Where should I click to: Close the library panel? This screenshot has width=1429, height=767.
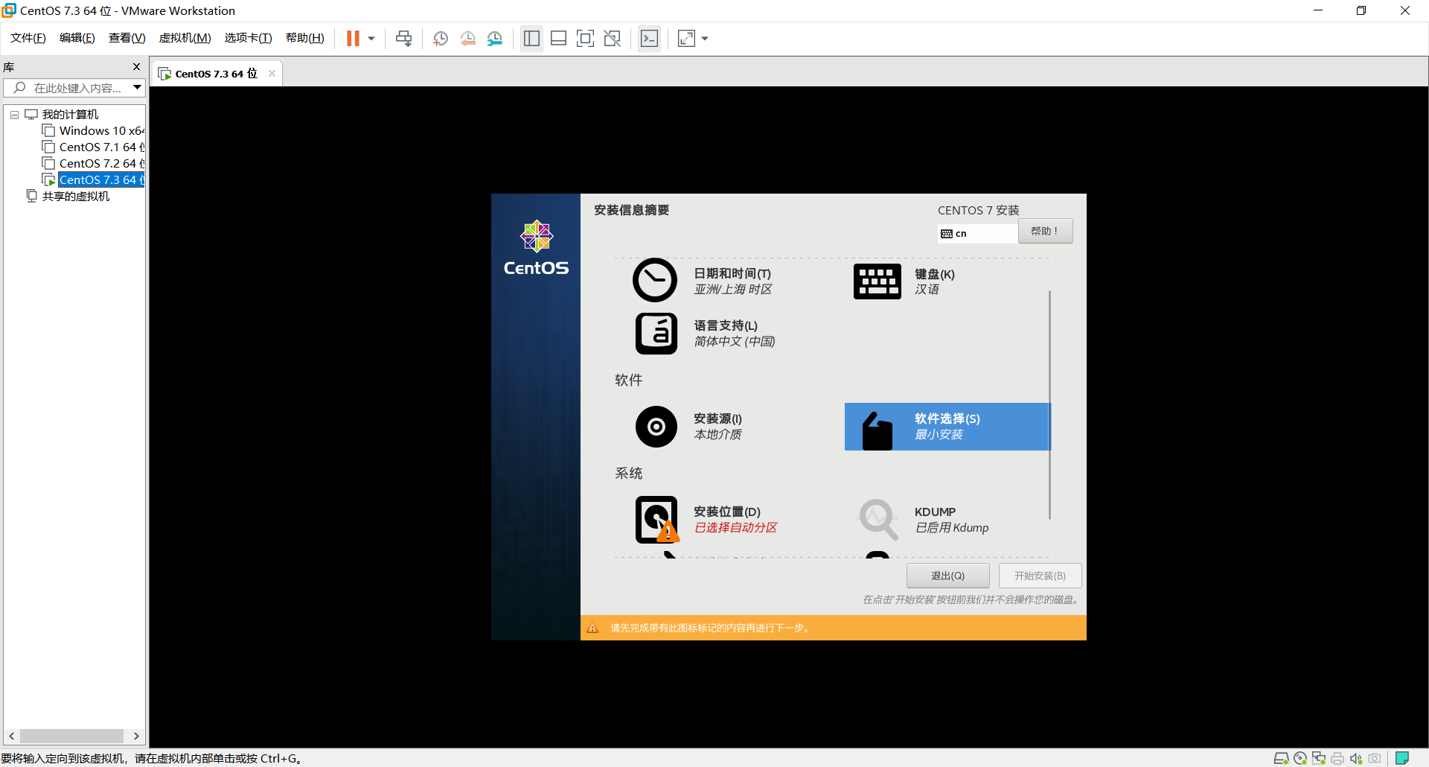pos(136,67)
